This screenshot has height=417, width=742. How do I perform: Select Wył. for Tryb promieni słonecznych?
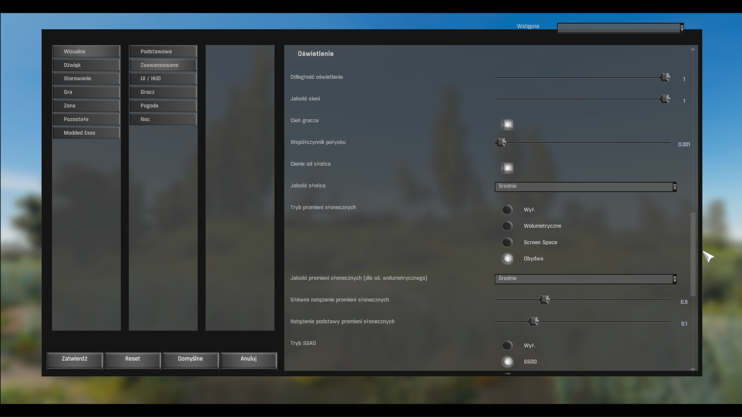[507, 209]
